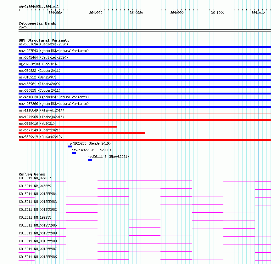Open the nsv5611143 (Ebert2021) label
280x264 pixels.
tap(108, 157)
